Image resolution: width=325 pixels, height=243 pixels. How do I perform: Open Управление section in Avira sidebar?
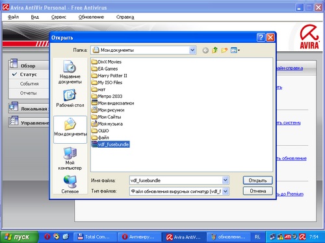[29, 123]
